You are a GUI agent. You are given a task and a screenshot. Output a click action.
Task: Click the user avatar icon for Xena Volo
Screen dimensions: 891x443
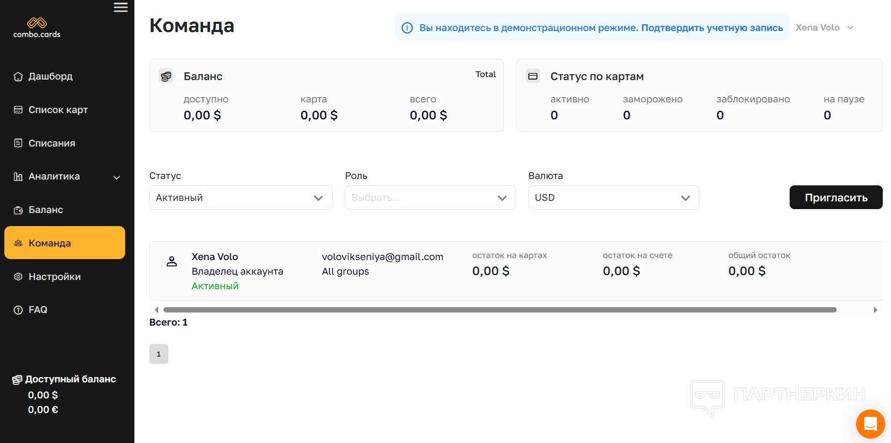(172, 262)
